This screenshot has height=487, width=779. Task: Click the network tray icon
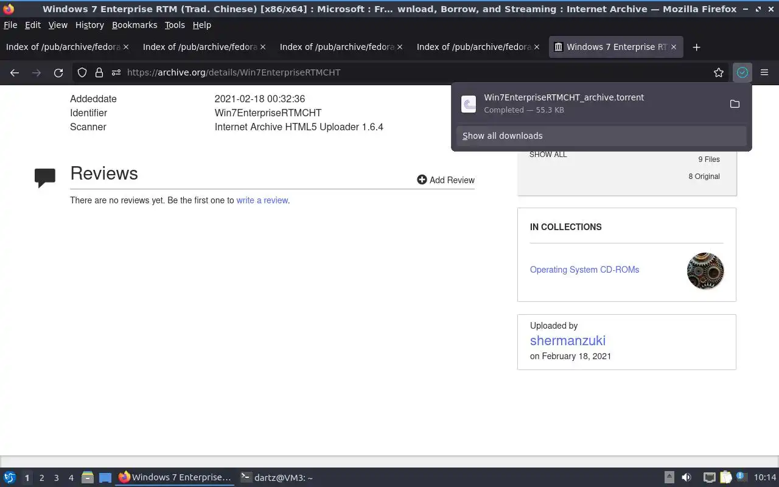(x=709, y=477)
